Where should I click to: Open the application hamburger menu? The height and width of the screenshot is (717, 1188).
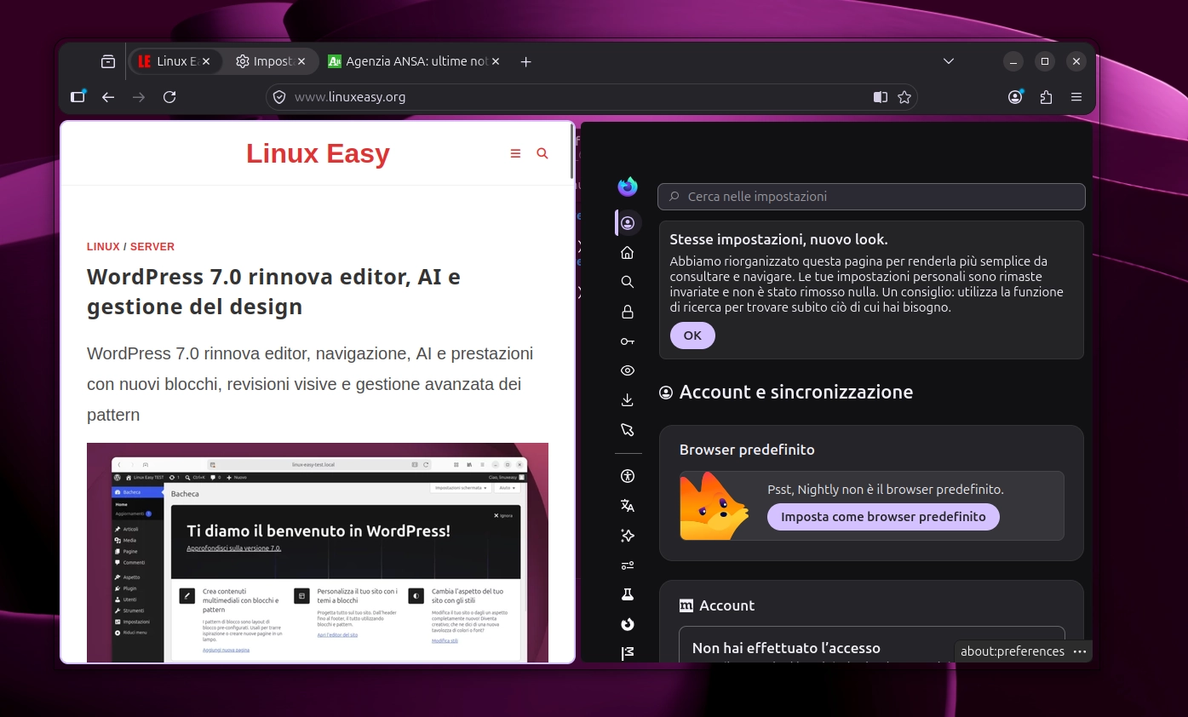pos(1076,97)
